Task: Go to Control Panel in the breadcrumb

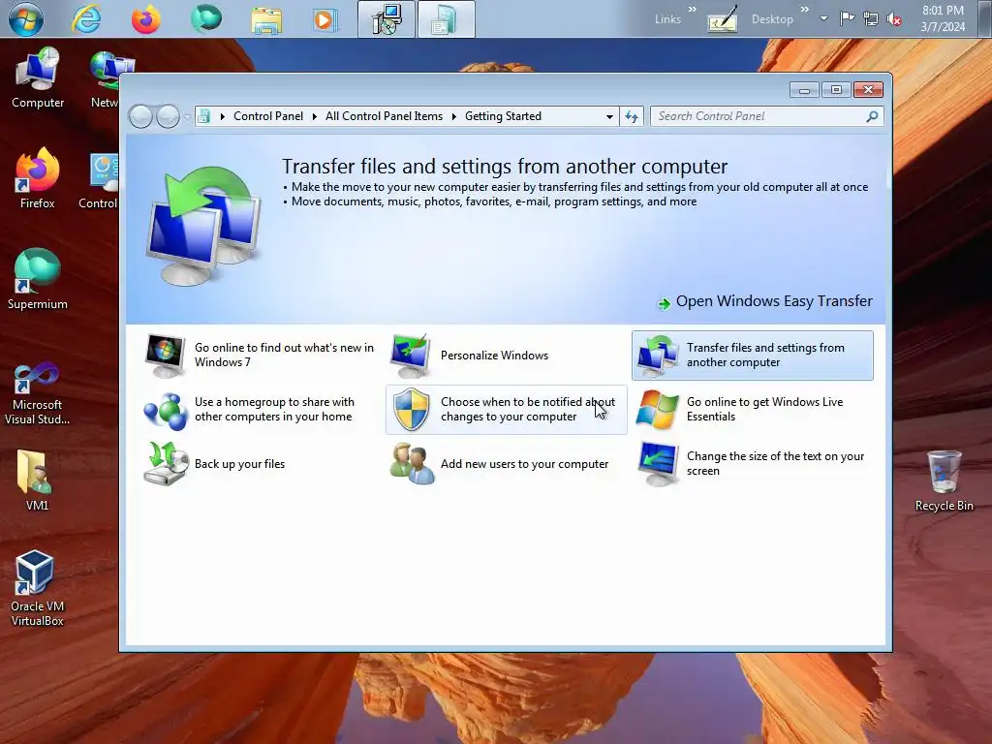Action: [x=268, y=116]
